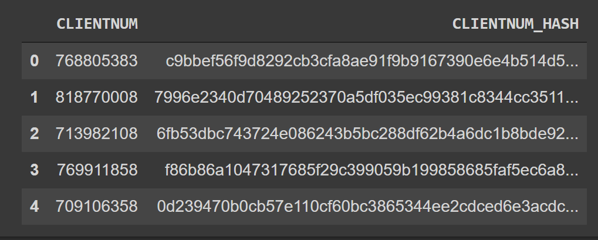Select row index 3

click(x=34, y=170)
